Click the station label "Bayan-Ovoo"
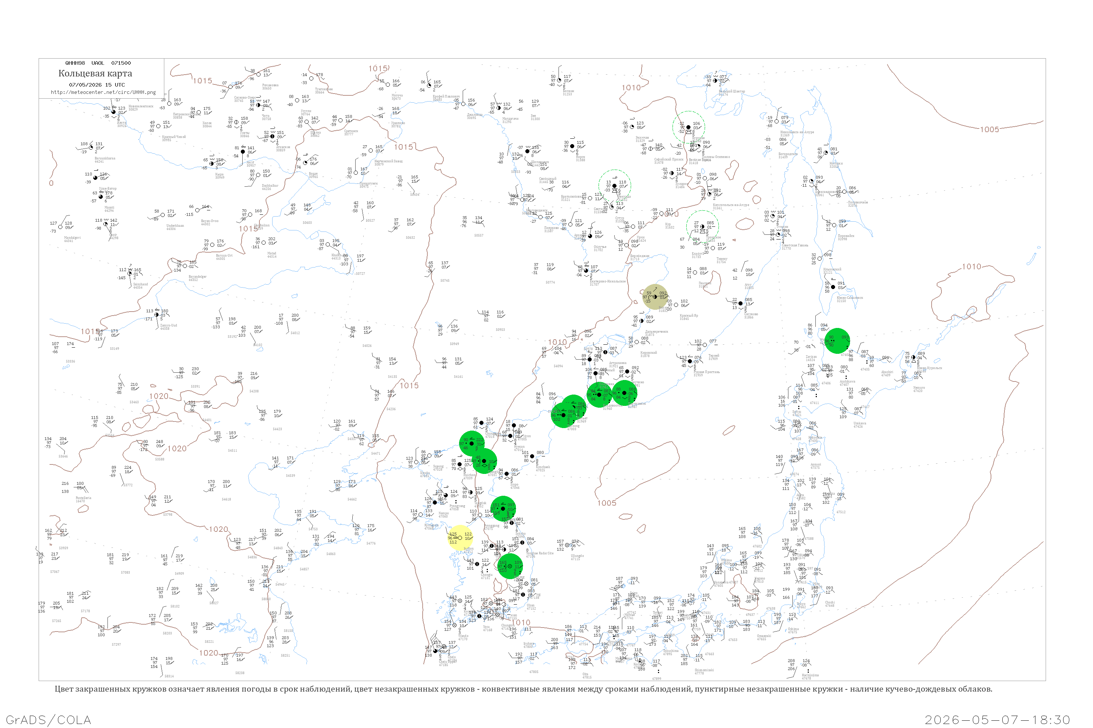Viewport: 1093px width, 728px height. [209, 221]
